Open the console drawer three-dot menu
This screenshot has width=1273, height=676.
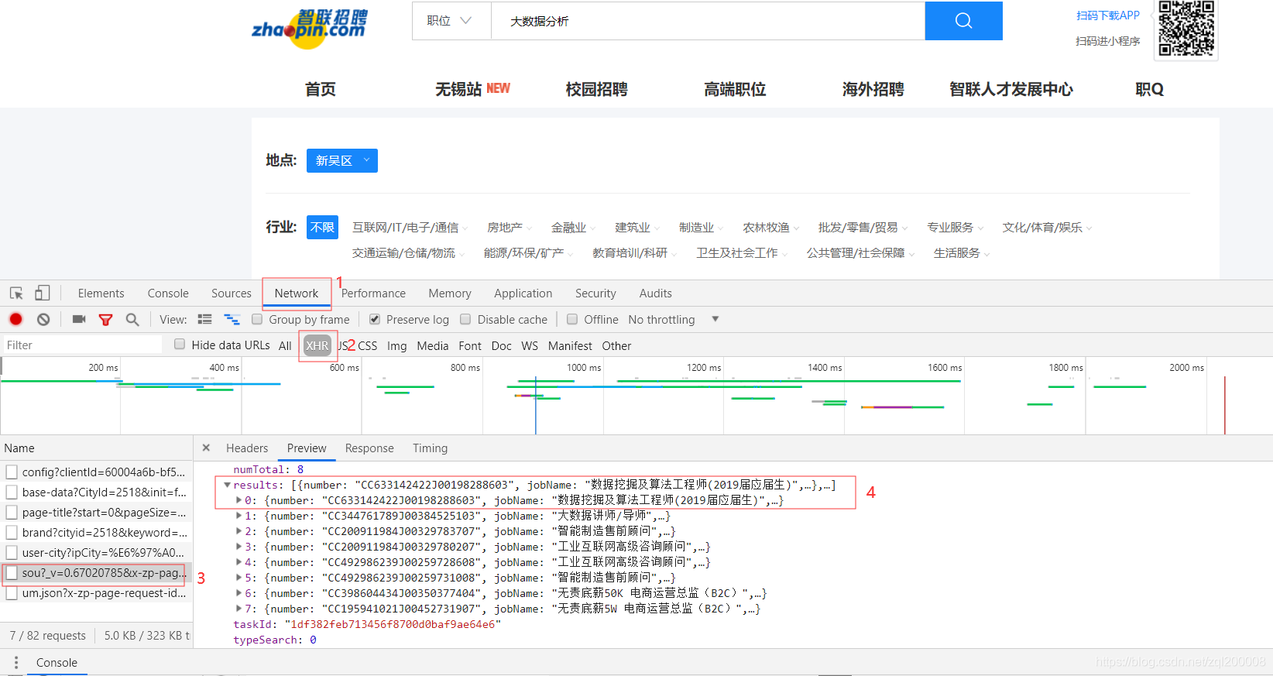tap(16, 663)
